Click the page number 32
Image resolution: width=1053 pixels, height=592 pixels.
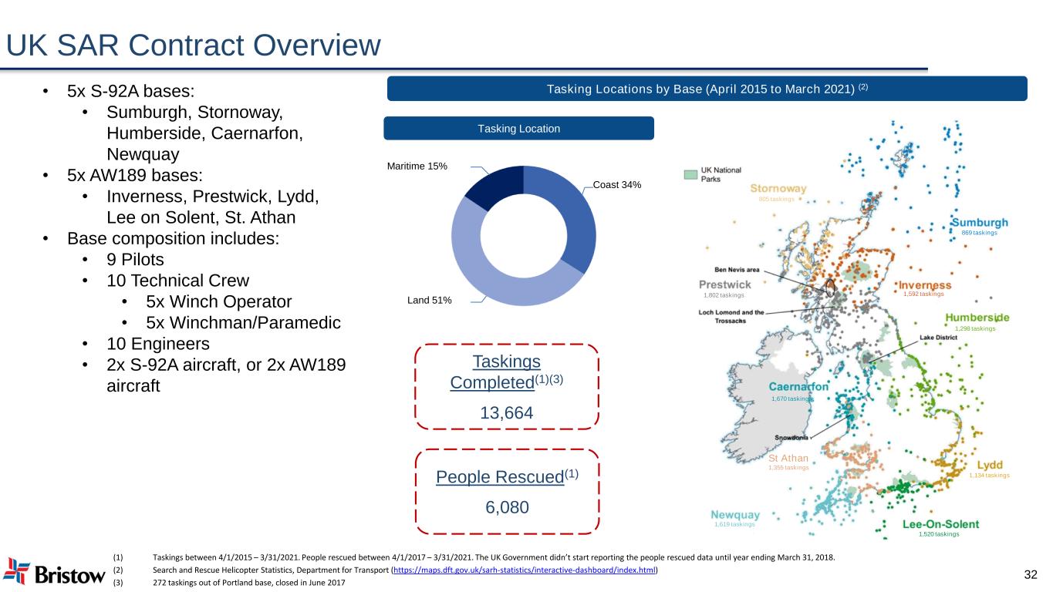click(x=1030, y=574)
